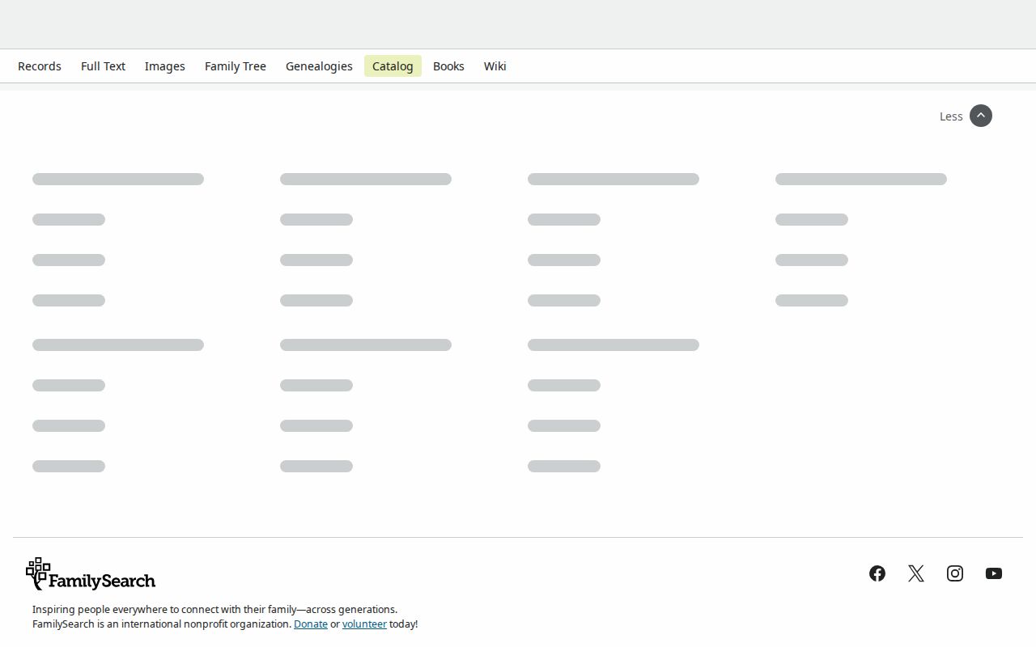The width and height of the screenshot is (1036, 647).
Task: Click the "Less" label text
Action: tap(951, 116)
